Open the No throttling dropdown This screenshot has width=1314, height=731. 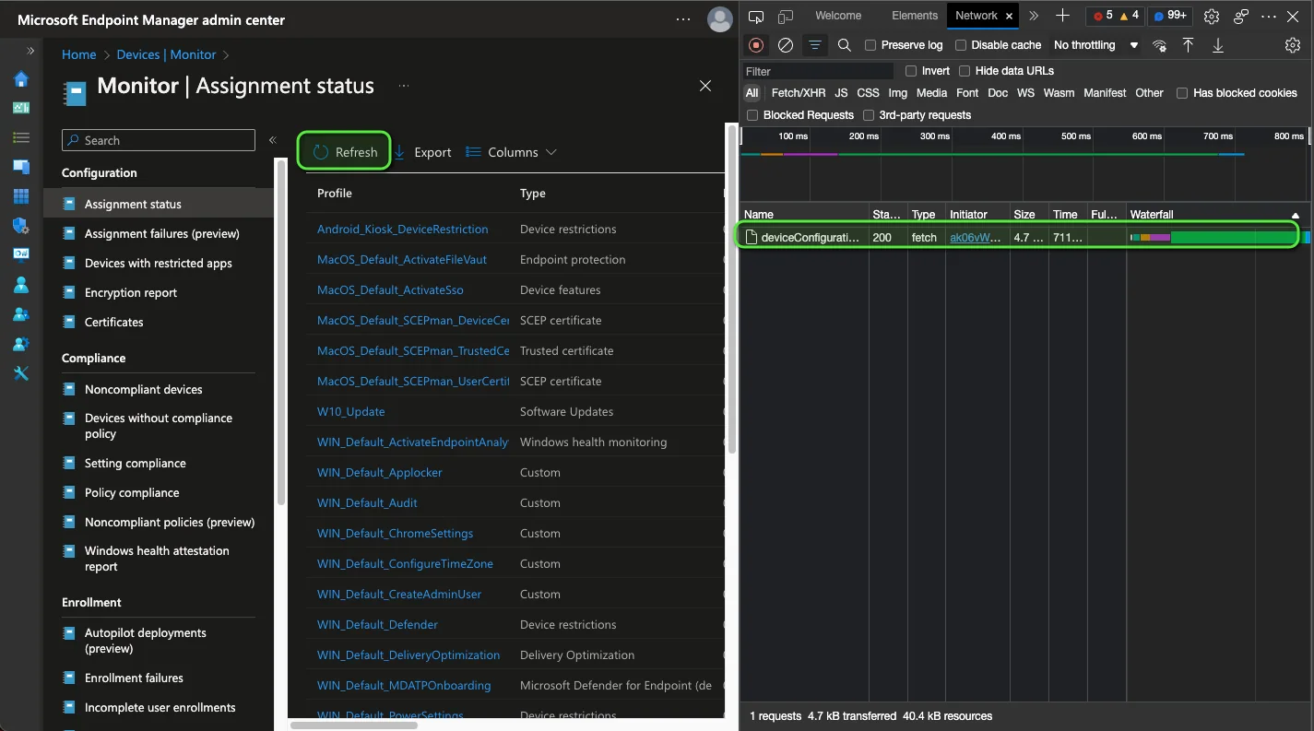1095,45
